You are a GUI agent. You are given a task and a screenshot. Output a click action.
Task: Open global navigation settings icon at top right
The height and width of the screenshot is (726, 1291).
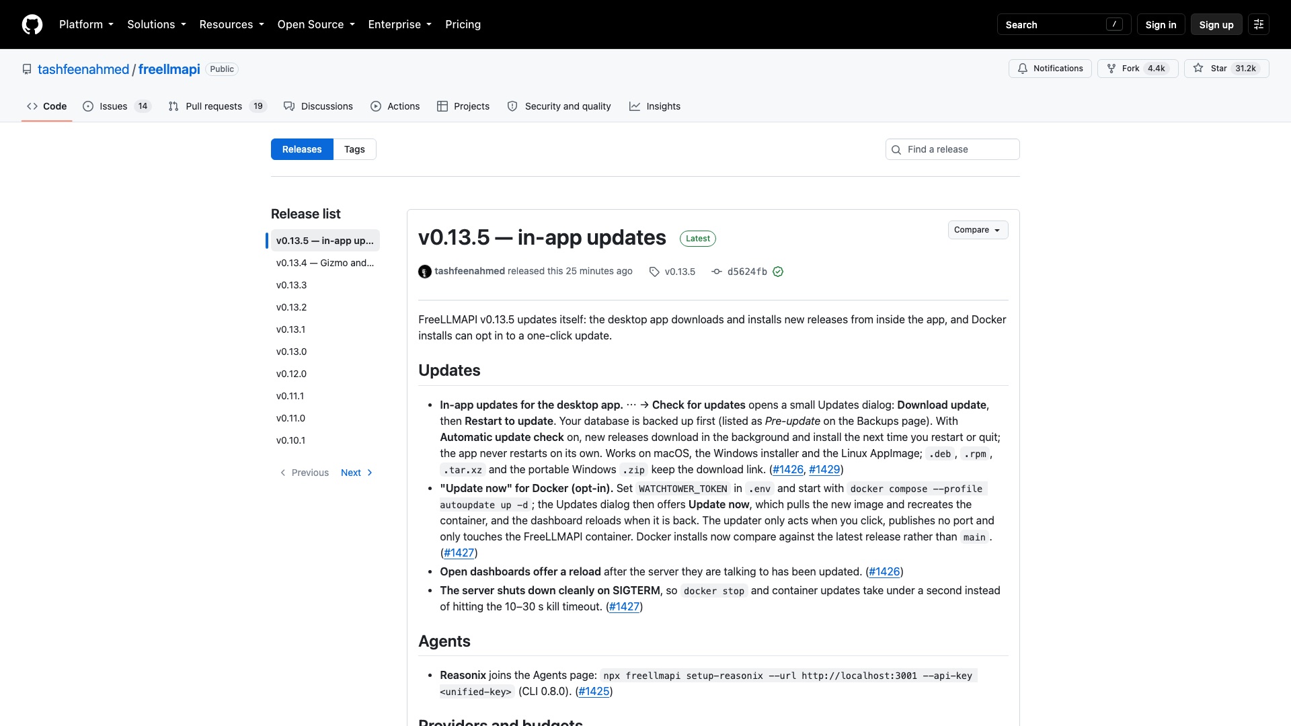click(x=1259, y=25)
